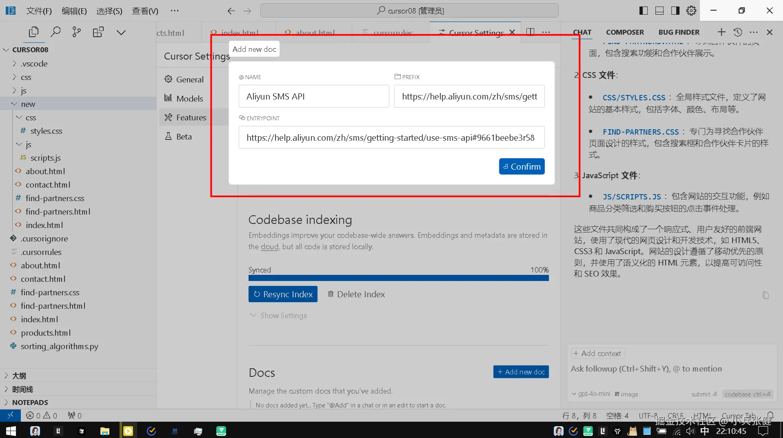Focus the NAME field with Aliyun SMS API
This screenshot has height=438, width=783.
point(314,96)
